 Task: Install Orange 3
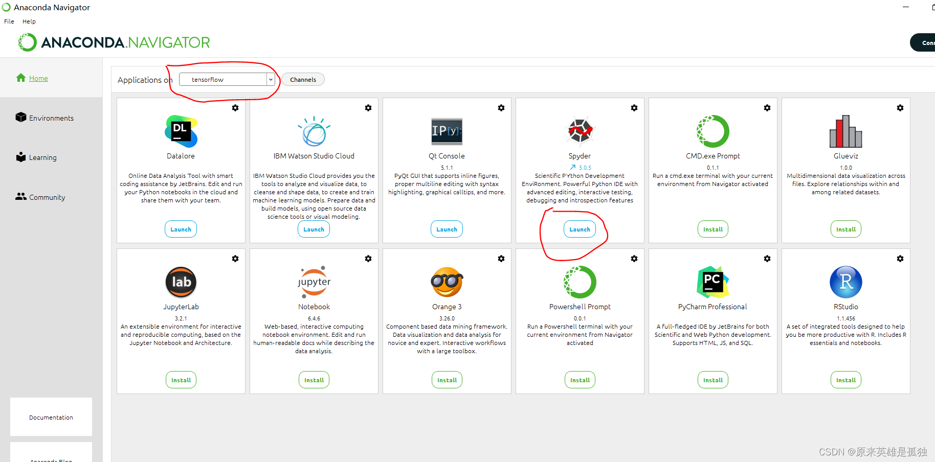pos(447,380)
